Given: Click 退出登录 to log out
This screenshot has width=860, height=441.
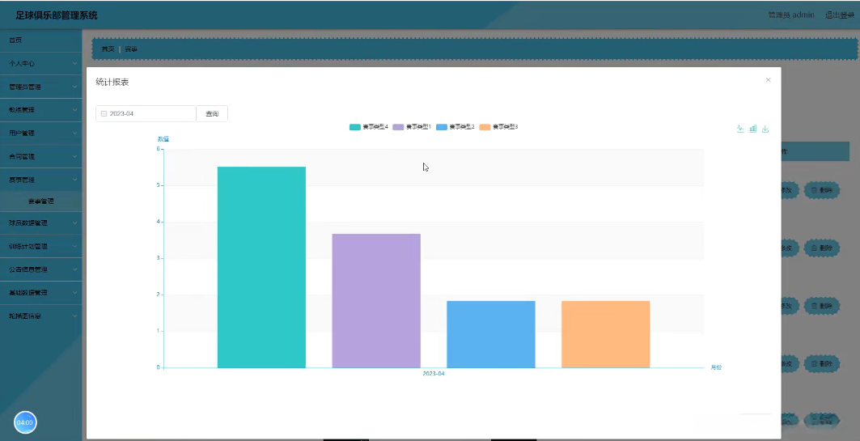Looking at the screenshot, I should 840,15.
